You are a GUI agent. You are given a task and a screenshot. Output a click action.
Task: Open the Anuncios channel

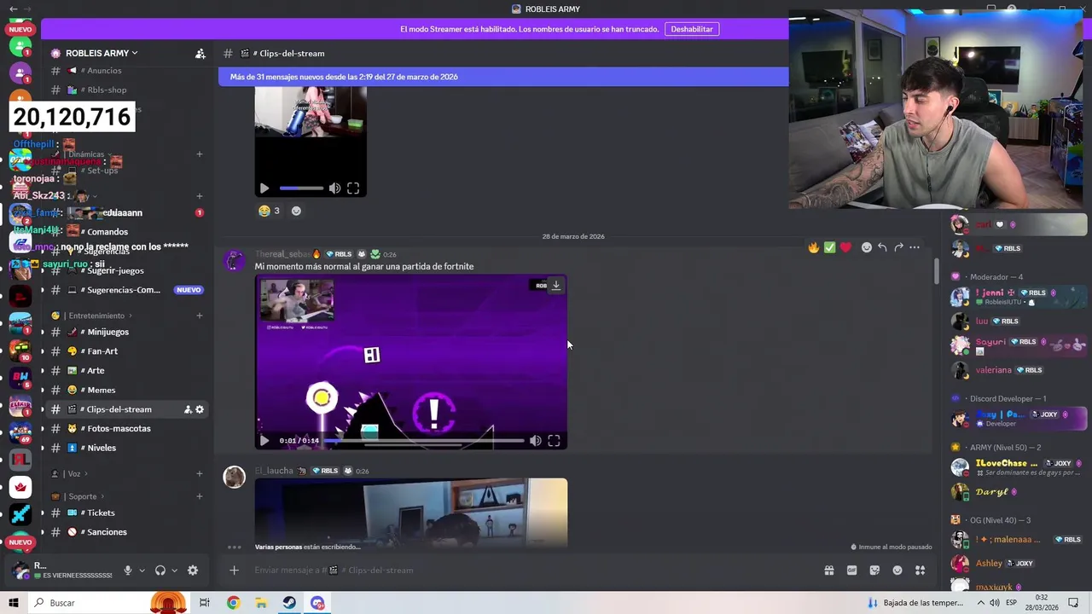(104, 71)
